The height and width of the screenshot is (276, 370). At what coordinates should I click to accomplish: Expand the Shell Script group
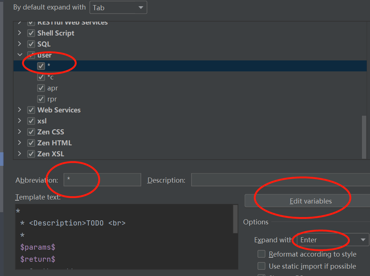[x=19, y=33]
